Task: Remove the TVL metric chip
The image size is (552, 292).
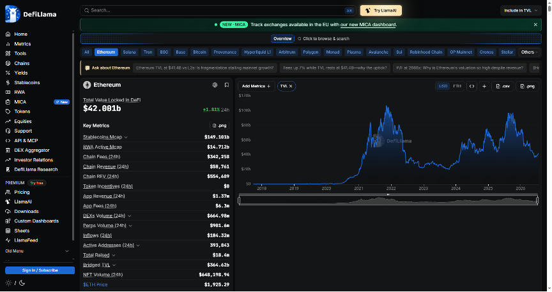Action: click(291, 86)
